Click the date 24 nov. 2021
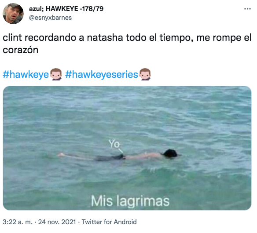This screenshot has width=257, height=233. 57,222
